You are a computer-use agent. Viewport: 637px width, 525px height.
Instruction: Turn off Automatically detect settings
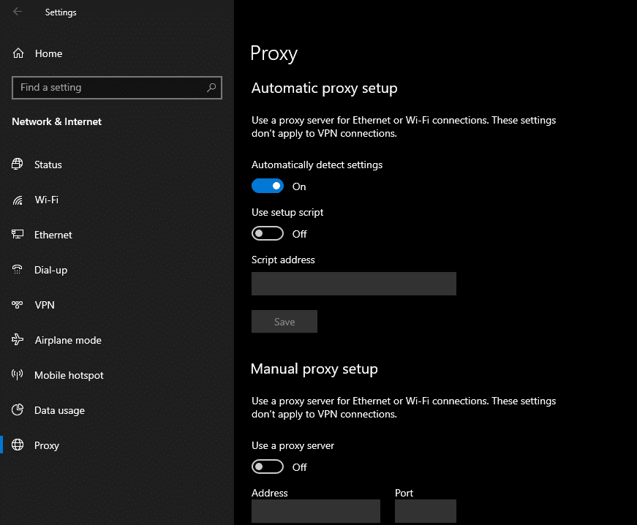[268, 186]
